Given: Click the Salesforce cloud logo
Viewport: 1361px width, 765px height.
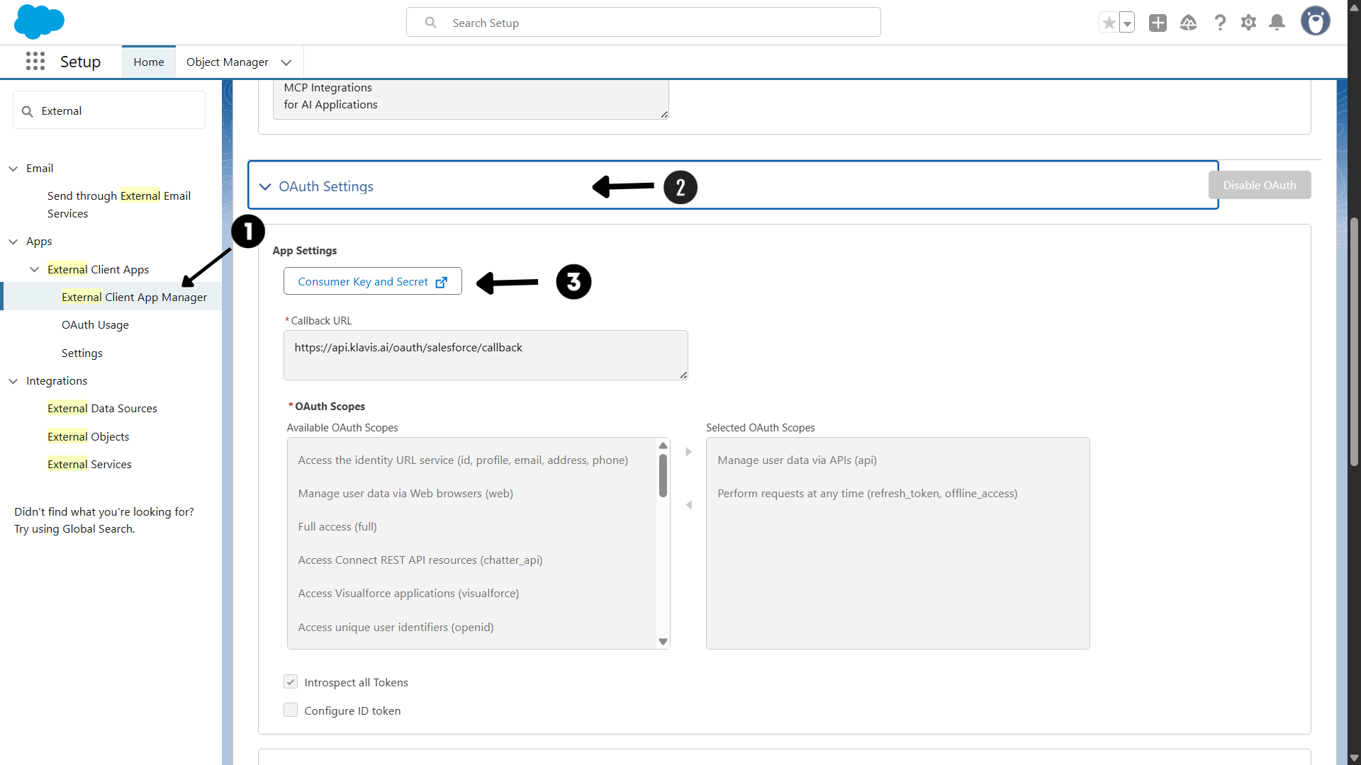Looking at the screenshot, I should 39,21.
